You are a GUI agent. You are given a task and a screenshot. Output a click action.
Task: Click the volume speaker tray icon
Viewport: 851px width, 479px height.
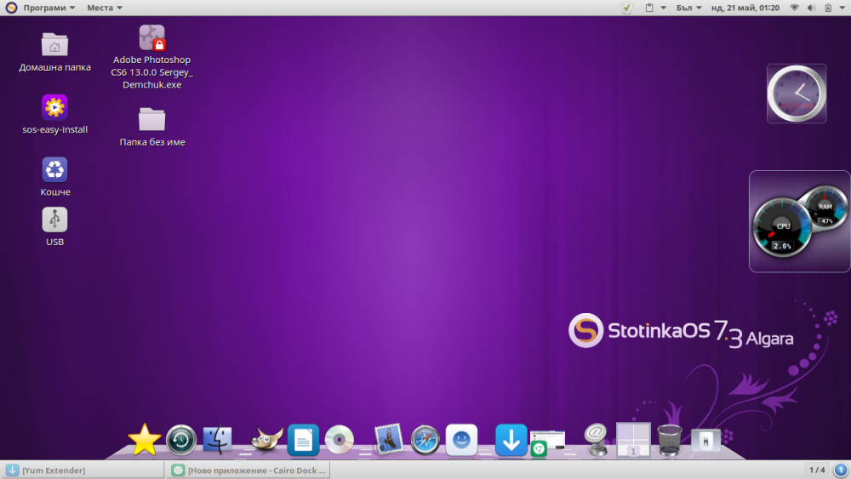tap(811, 8)
